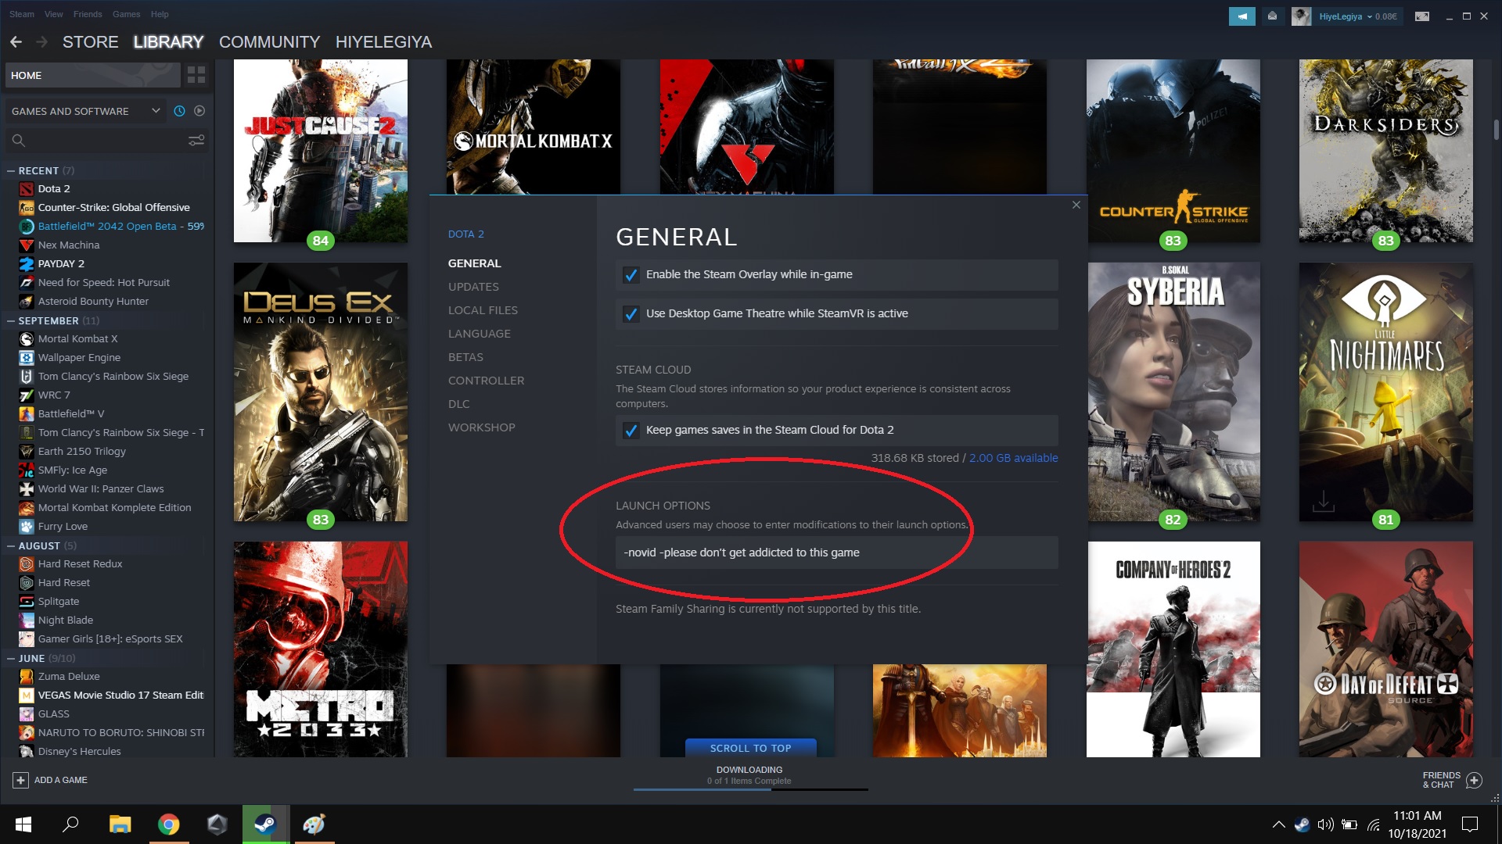Collapse the SEPTEMBER games category
Image resolution: width=1502 pixels, height=844 pixels.
click(x=11, y=320)
